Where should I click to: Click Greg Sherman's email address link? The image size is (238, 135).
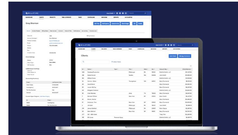click(x=56, y=43)
